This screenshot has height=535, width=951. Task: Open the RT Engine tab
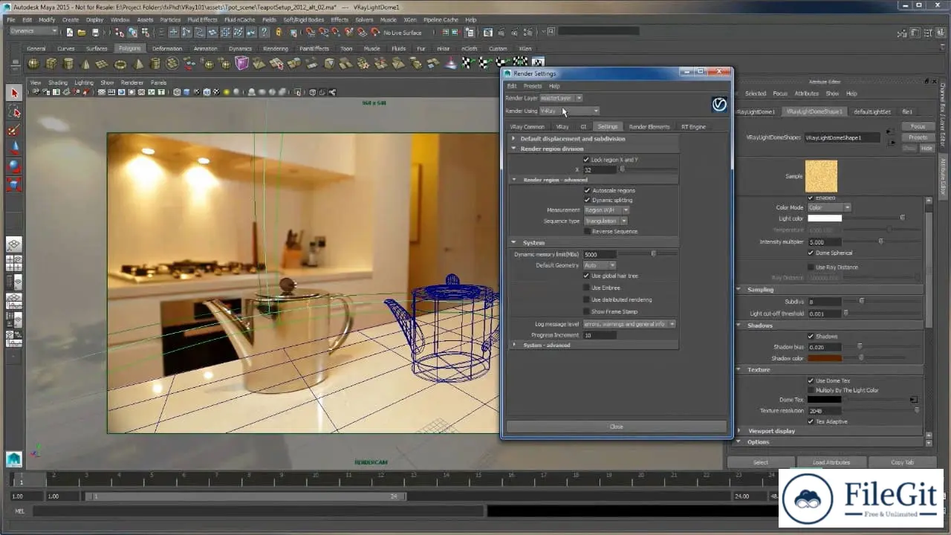coord(693,126)
